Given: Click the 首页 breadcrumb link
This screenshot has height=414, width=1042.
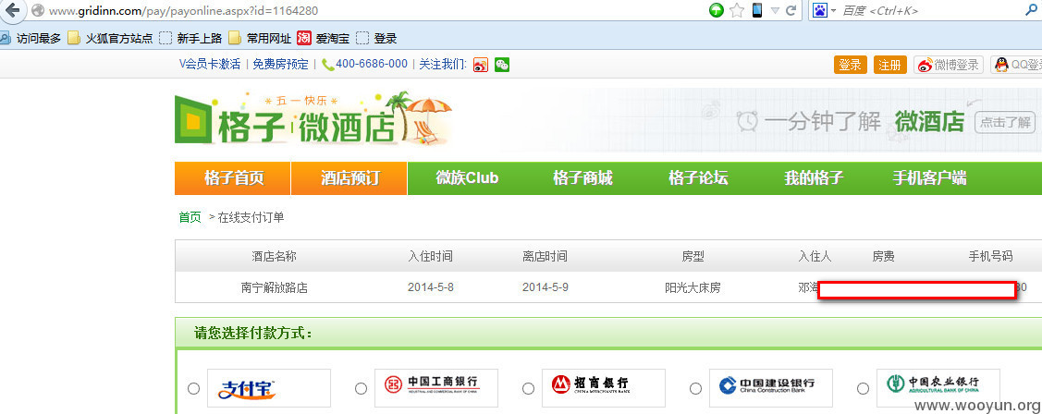Looking at the screenshot, I should click(x=190, y=217).
